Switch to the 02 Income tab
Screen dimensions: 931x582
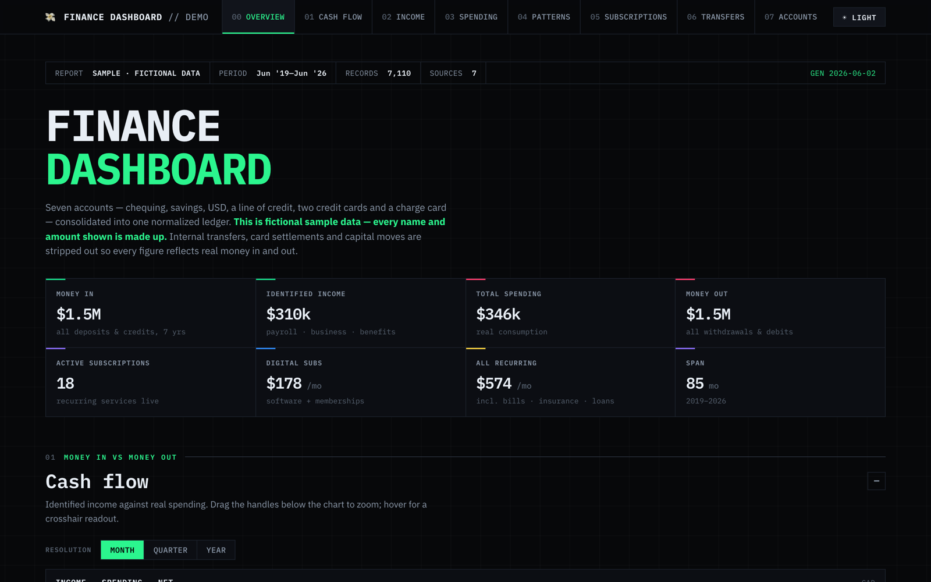(403, 17)
